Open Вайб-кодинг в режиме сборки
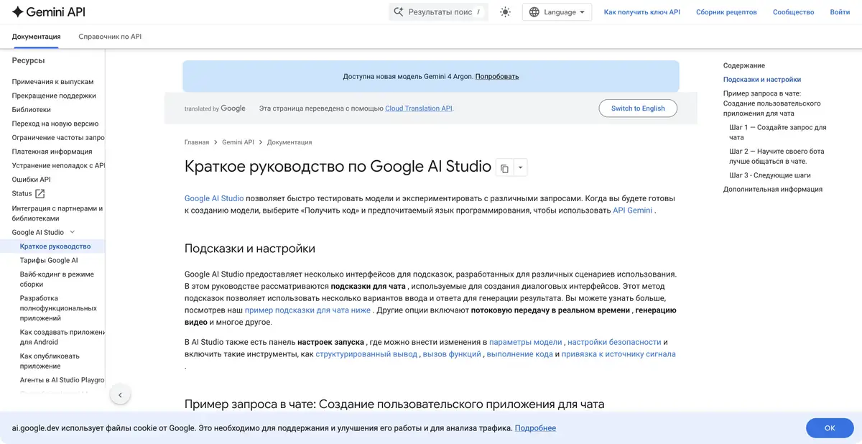 (x=57, y=279)
